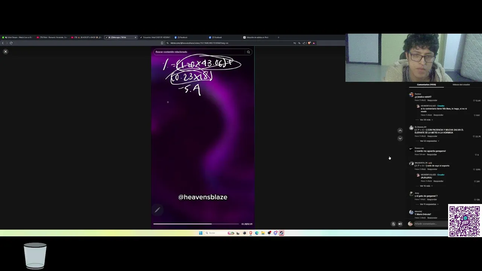The image size is (482, 271).
Task: Open File Explorer from taskbar
Action: coord(263,233)
